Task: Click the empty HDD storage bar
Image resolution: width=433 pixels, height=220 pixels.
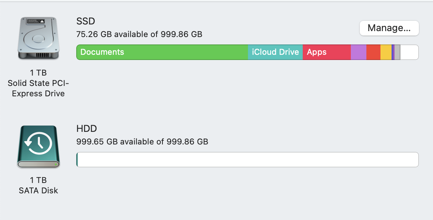Action: (x=247, y=160)
